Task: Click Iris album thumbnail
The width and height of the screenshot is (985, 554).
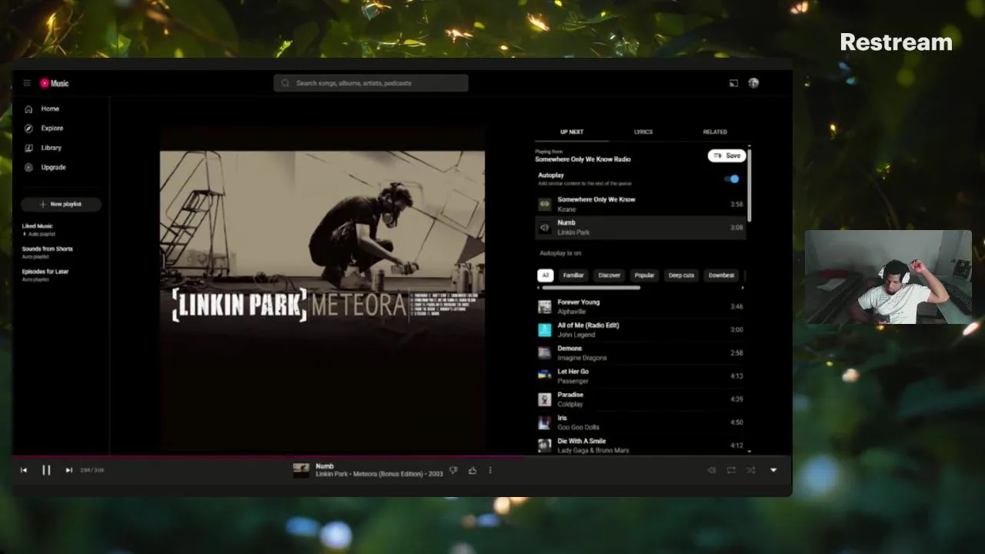Action: click(x=545, y=422)
